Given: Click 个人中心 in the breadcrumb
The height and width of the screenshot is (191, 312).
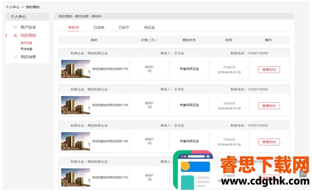Looking at the screenshot, I should click(x=12, y=7).
